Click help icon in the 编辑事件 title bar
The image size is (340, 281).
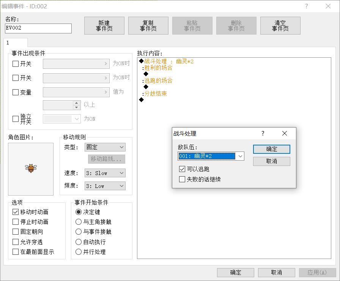[x=306, y=6]
